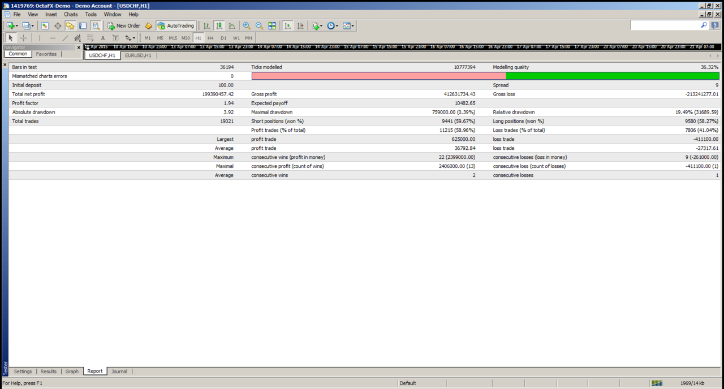Open the New Chart dropdown arrow

tap(17, 26)
